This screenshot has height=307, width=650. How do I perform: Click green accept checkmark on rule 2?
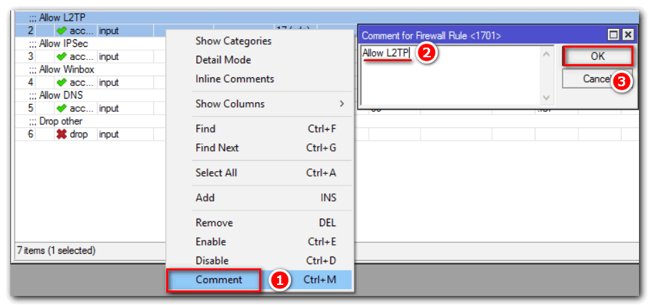[61, 30]
